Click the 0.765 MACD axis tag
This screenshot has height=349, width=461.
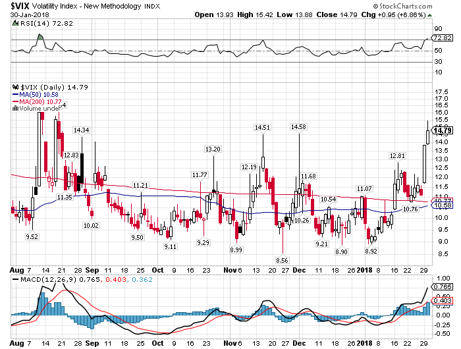443,286
